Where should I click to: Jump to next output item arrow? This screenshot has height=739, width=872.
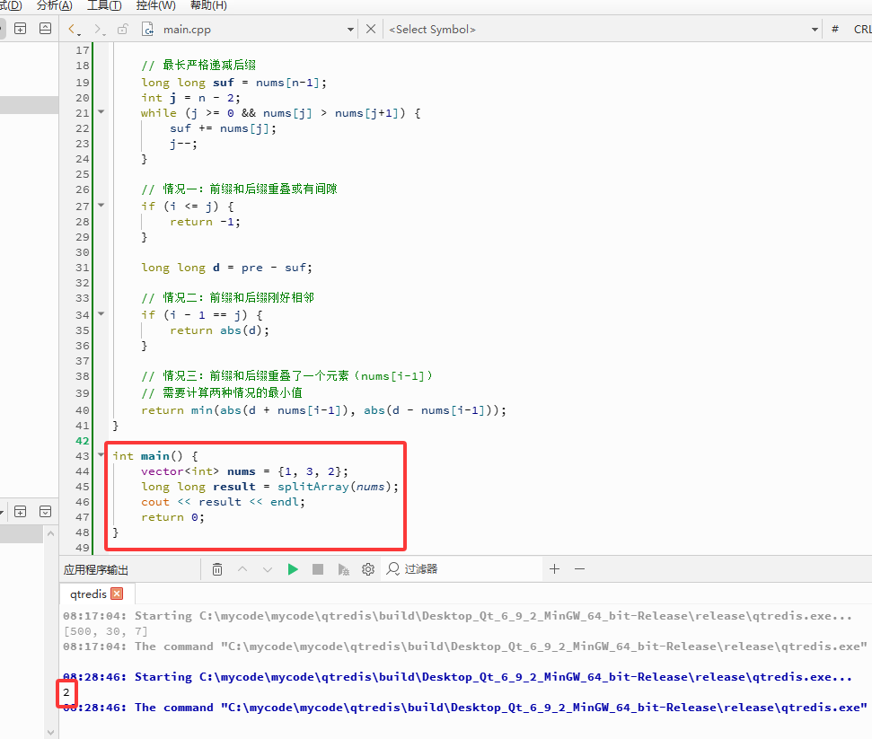point(268,569)
